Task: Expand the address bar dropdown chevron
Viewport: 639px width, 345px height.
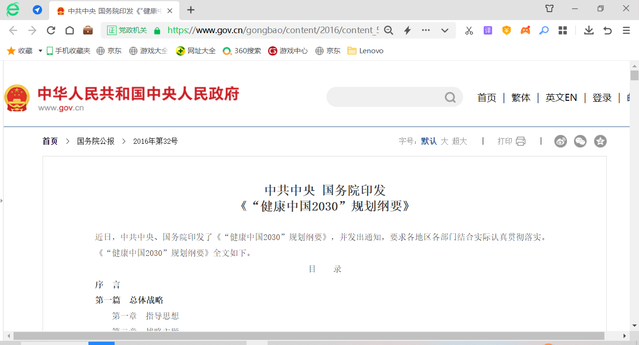Action: tap(445, 30)
